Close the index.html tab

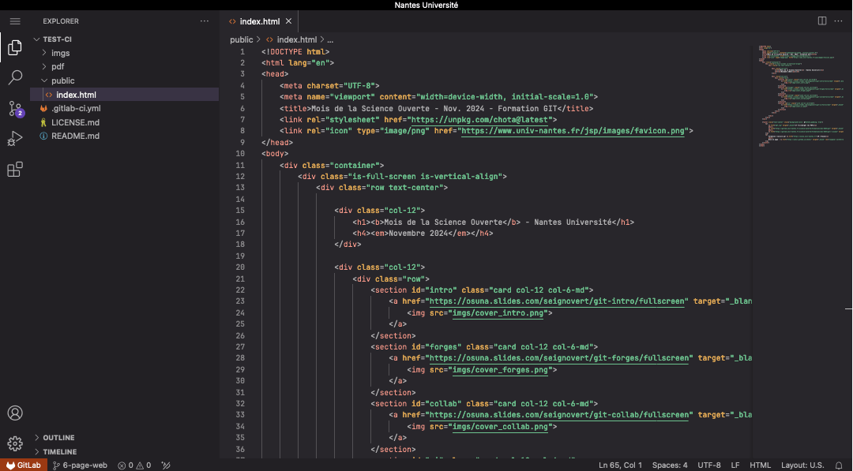click(289, 21)
